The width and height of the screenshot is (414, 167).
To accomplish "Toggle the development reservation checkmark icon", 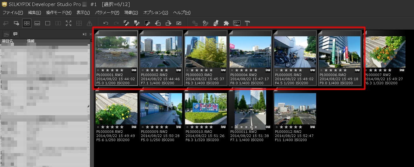I will pyautogui.click(x=179, y=23).
